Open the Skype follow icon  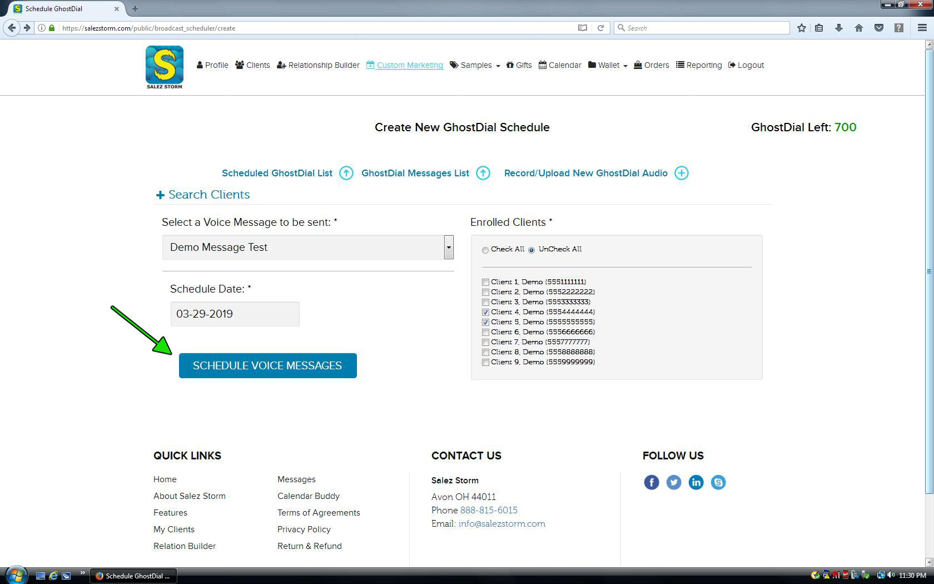(718, 482)
